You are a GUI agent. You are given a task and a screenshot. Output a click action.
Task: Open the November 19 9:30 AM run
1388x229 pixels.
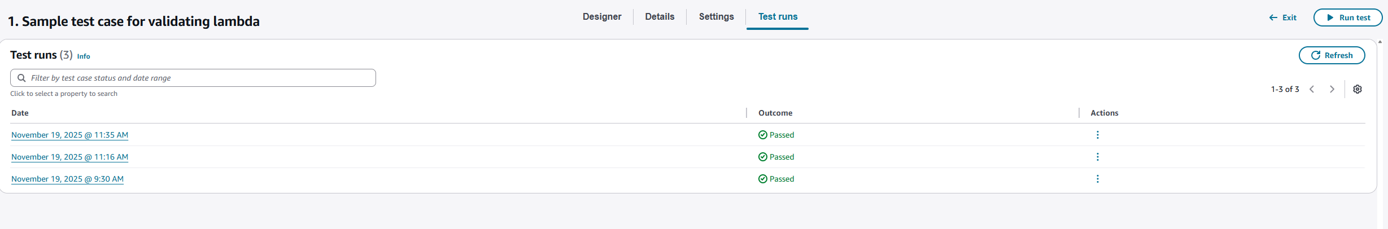pyautogui.click(x=67, y=179)
